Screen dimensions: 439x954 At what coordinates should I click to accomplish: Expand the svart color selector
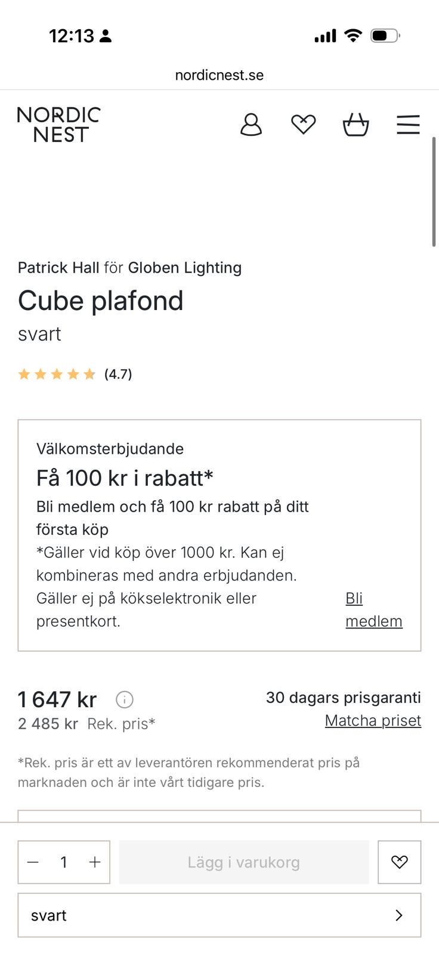tap(219, 915)
